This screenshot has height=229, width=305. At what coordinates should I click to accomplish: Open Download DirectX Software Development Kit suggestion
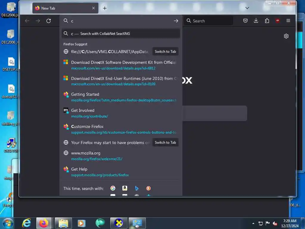[121, 65]
